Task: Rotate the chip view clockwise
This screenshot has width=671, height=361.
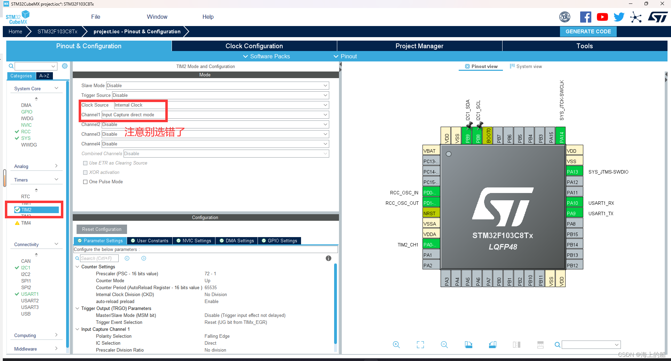Action: [x=468, y=345]
